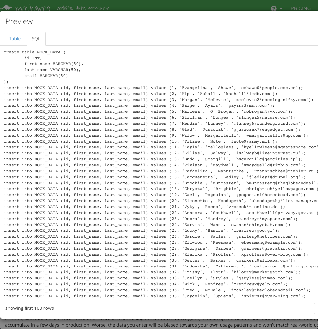Click the insert row for Lucky Basire
Viewport: 318px width, 329px height.
click(142, 230)
